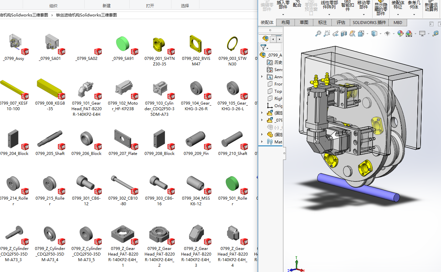Viewport: 441px width, 272px height.
Task: Open the Edit Appearance icon
Action: coord(400,33)
